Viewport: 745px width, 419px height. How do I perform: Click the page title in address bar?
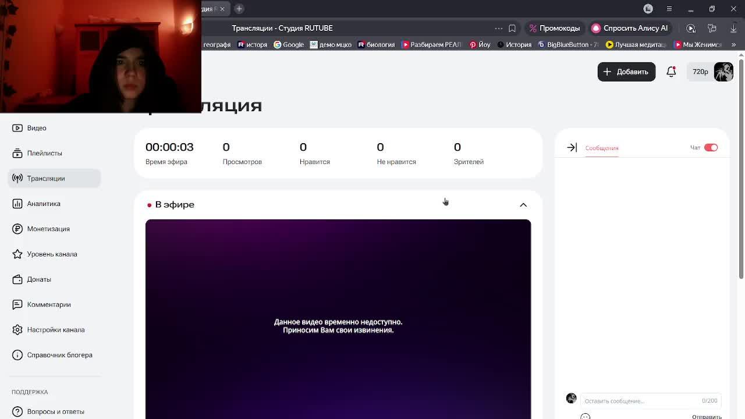click(282, 28)
